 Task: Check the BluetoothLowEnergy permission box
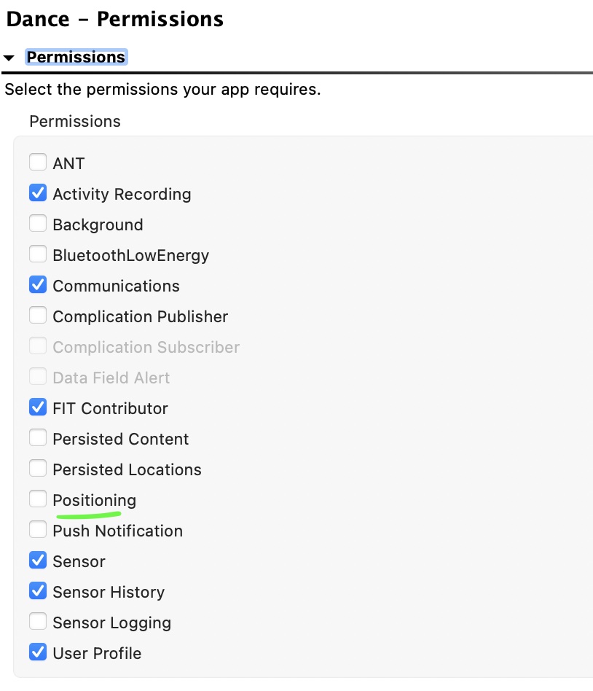pyautogui.click(x=38, y=254)
